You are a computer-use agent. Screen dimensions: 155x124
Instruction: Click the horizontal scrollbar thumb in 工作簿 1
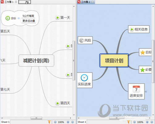pyautogui.click(x=37, y=118)
